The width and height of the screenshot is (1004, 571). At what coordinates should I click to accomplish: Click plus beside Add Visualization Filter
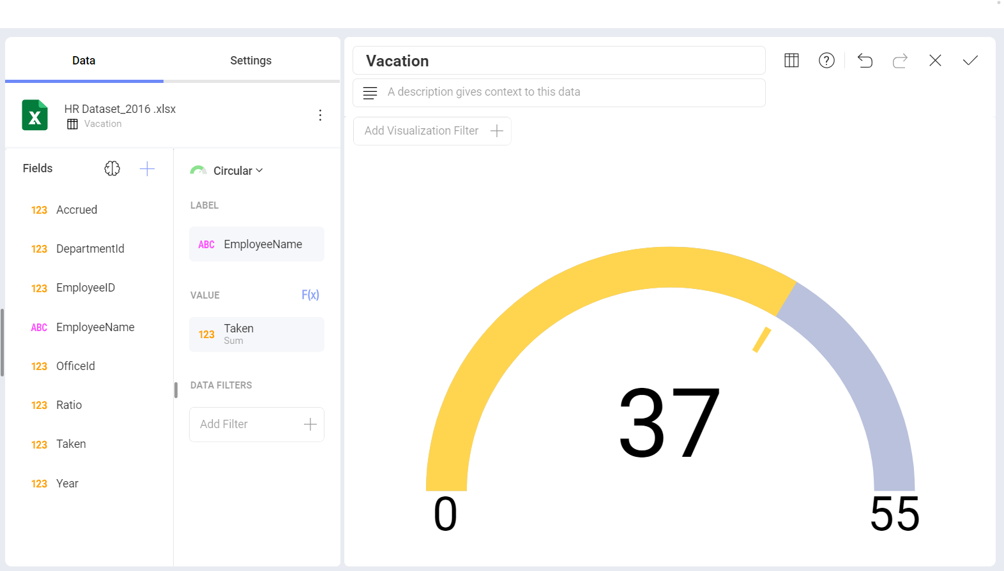pos(497,131)
